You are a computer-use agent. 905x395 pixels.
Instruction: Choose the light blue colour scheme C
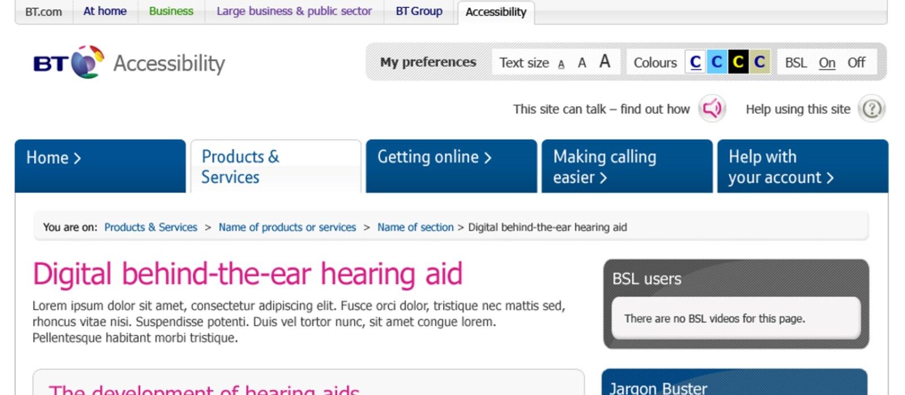[x=717, y=62]
